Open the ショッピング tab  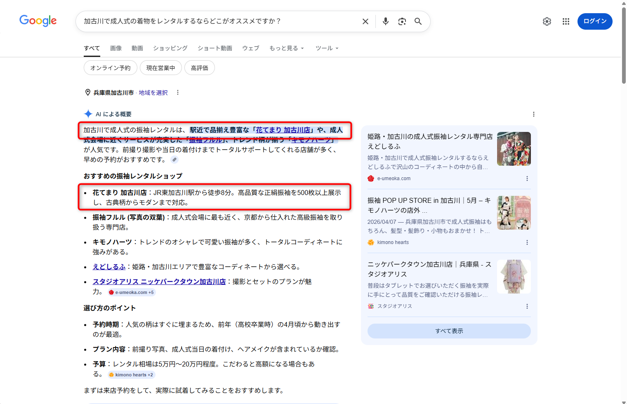click(x=170, y=48)
